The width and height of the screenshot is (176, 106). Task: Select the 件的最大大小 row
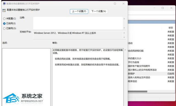pyautogui.click(x=152, y=59)
